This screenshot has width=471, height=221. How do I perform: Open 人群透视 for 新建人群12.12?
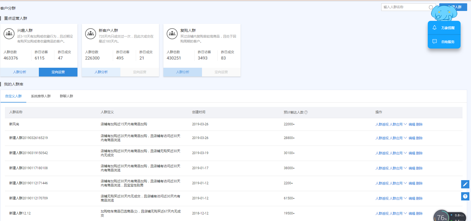382,214
